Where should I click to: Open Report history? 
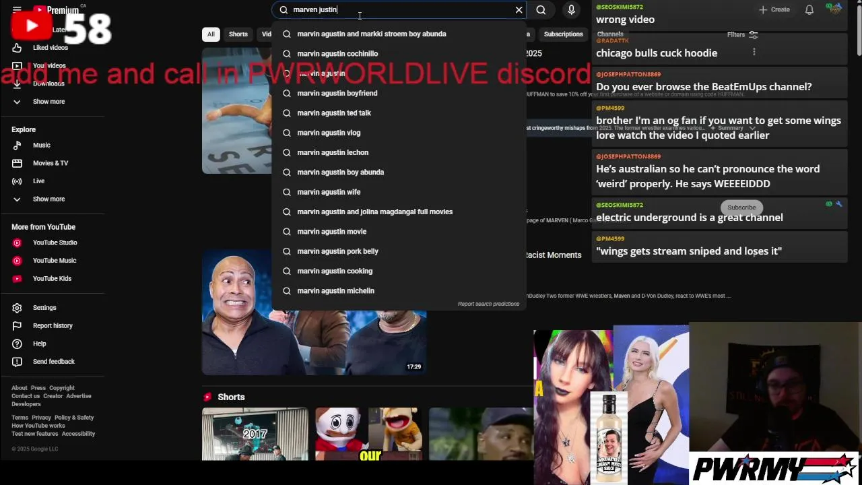click(x=53, y=326)
